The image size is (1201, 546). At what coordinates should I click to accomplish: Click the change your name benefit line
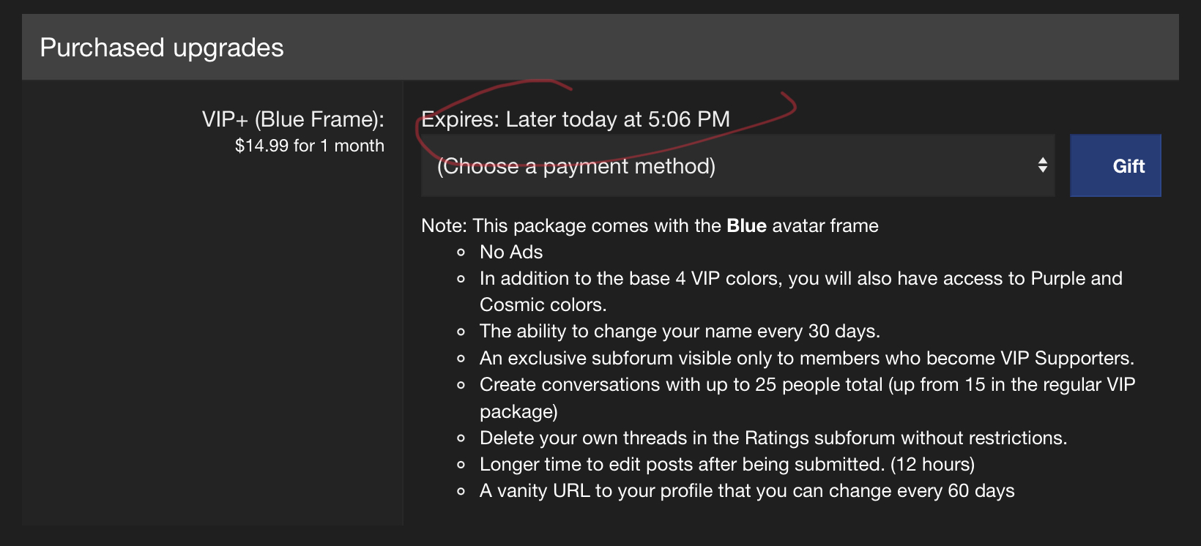pos(680,332)
